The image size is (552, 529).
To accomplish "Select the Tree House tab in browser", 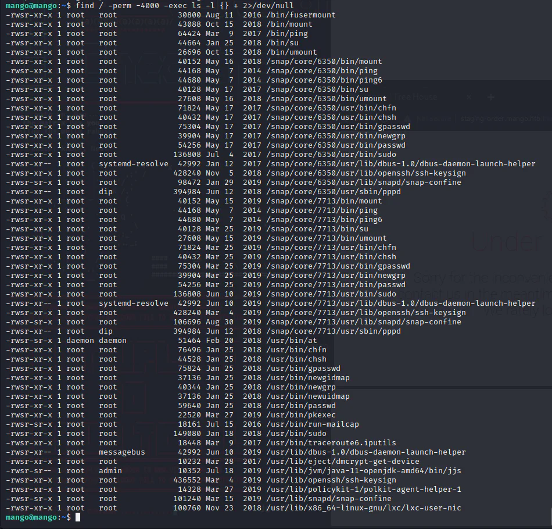I will coord(415,97).
